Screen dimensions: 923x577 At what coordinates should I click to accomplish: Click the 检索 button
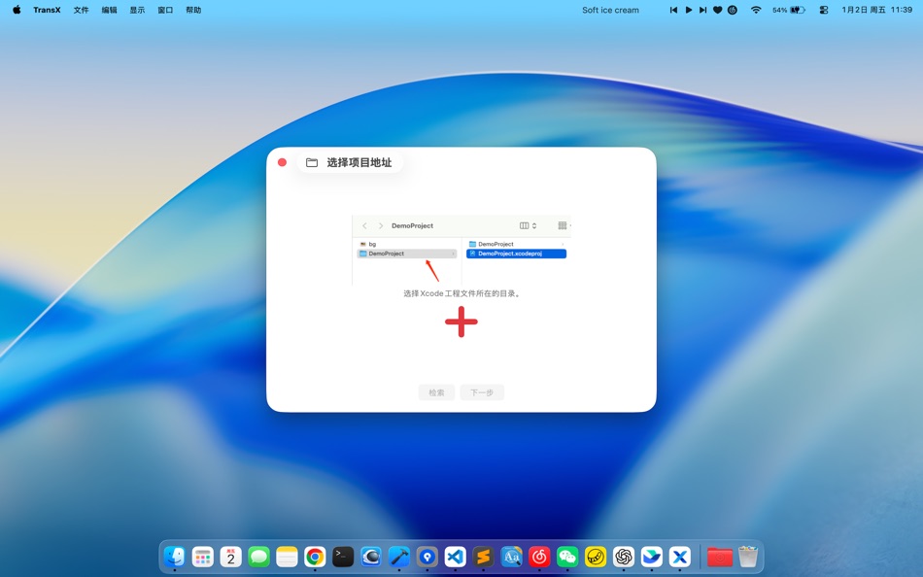click(436, 392)
